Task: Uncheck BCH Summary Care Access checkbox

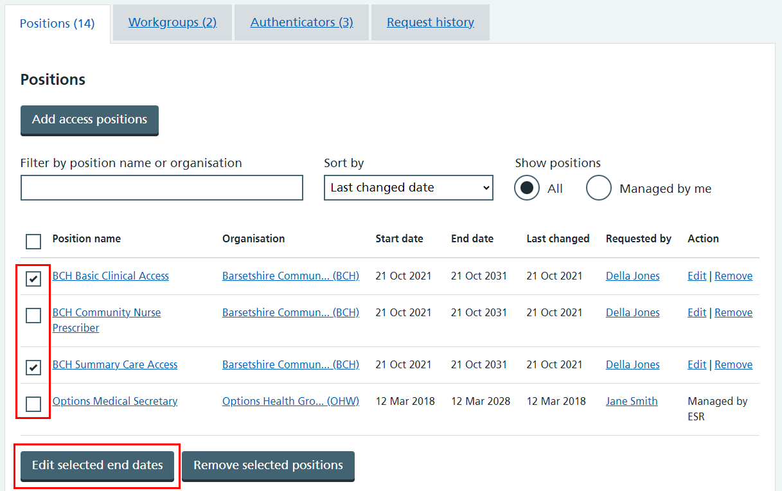Action: tap(33, 368)
